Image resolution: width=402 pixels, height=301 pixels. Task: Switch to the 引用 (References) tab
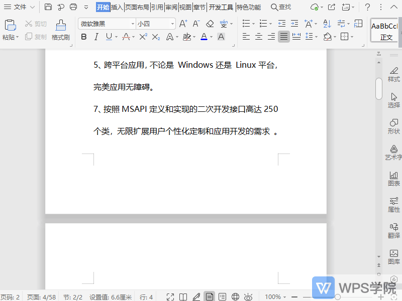coord(157,7)
